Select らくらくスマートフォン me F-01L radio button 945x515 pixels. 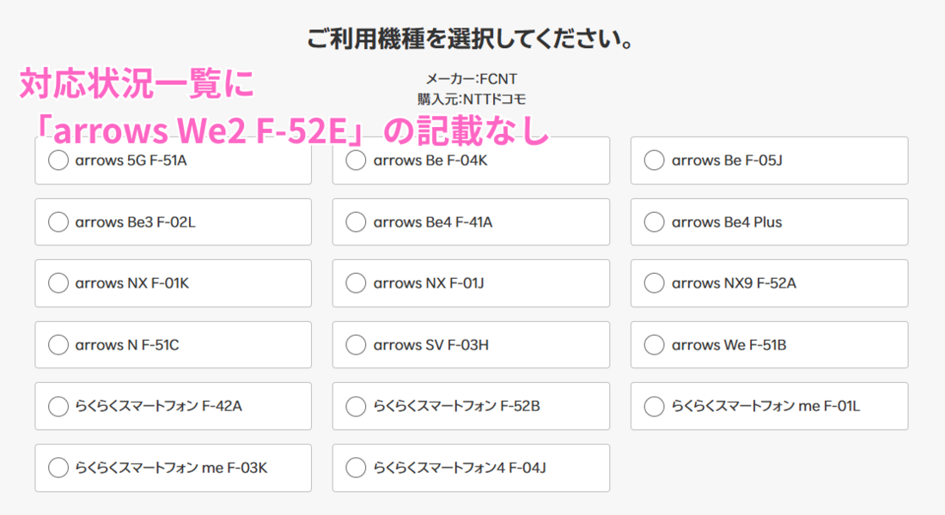pyautogui.click(x=654, y=406)
